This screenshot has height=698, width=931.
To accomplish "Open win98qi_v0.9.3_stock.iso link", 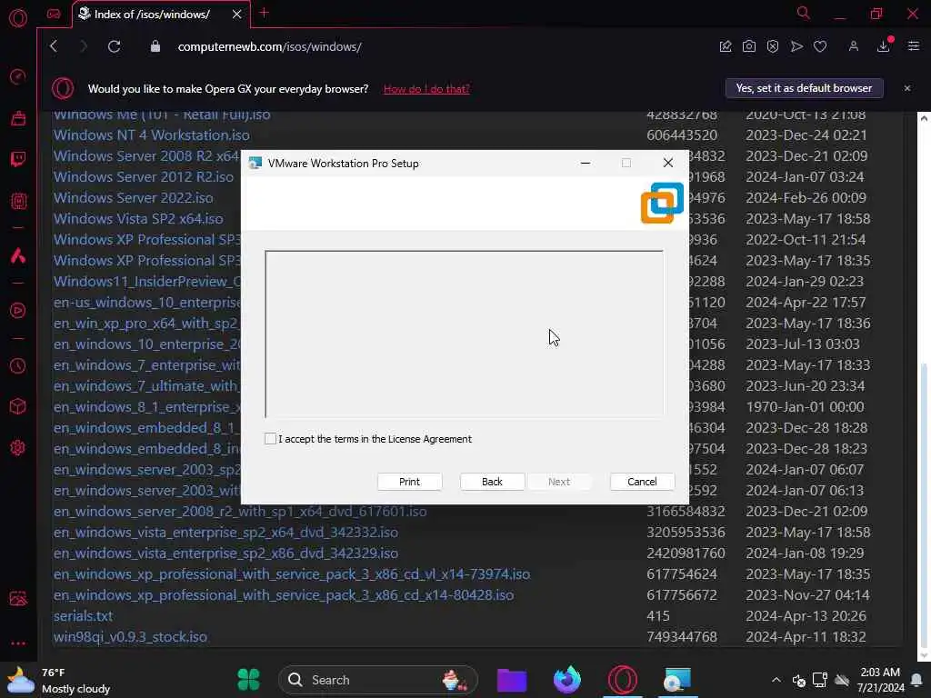I will [130, 637].
